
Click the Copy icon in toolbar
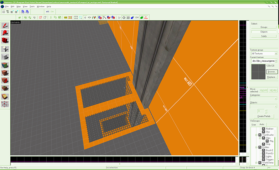click(x=55, y=17)
